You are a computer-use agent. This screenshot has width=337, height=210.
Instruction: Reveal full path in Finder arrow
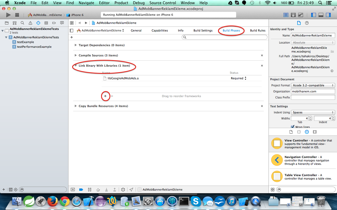pyautogui.click(x=332, y=71)
